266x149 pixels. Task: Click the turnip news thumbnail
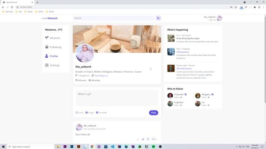point(171,38)
